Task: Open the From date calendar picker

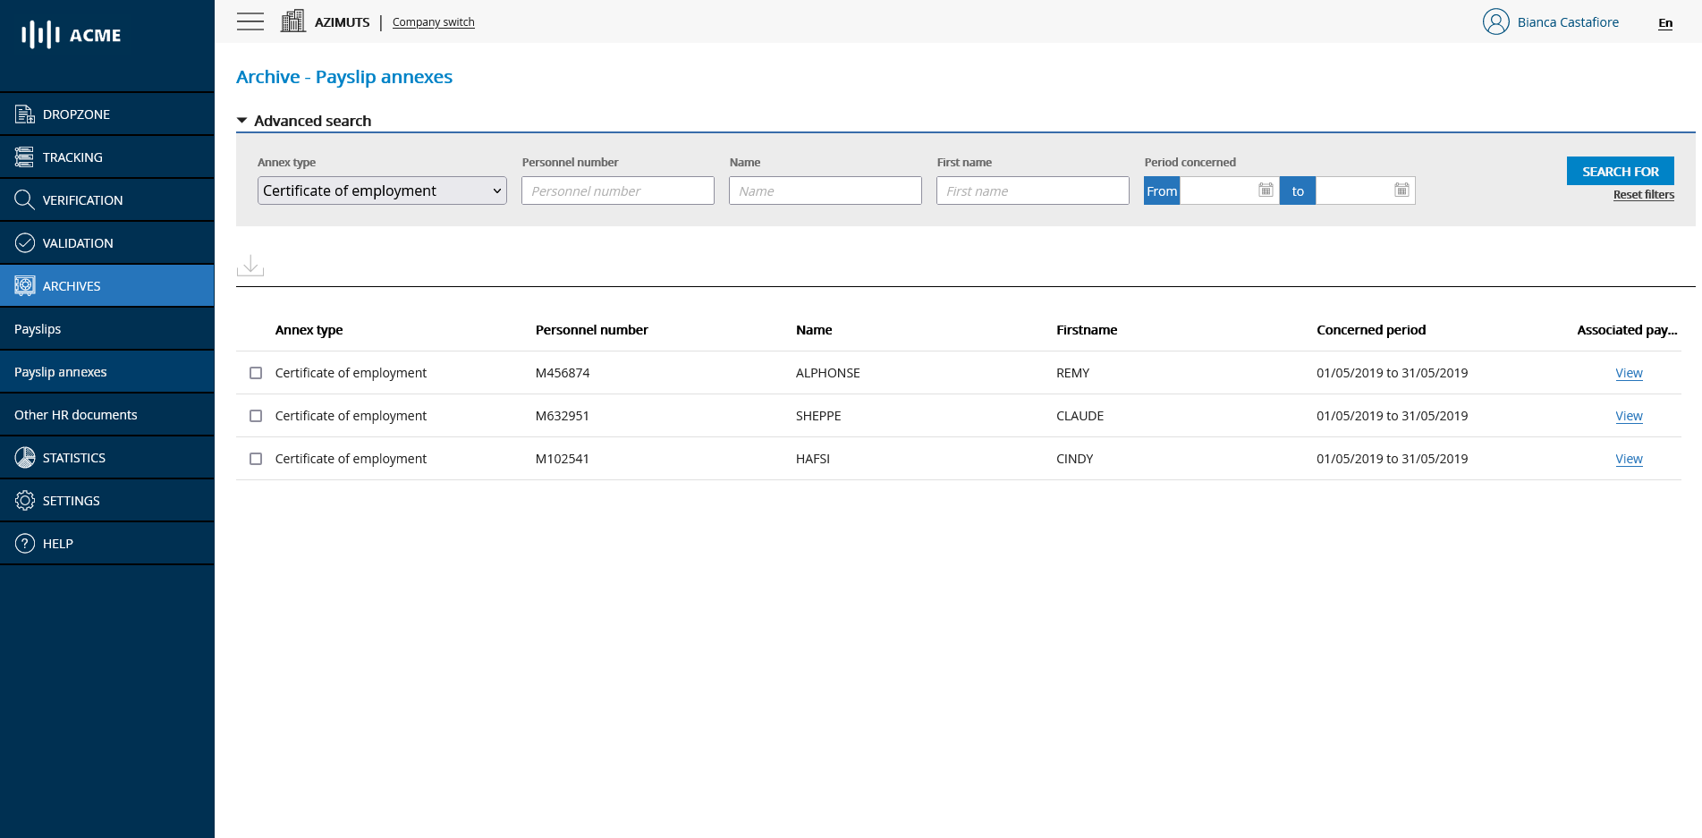Action: click(x=1266, y=190)
